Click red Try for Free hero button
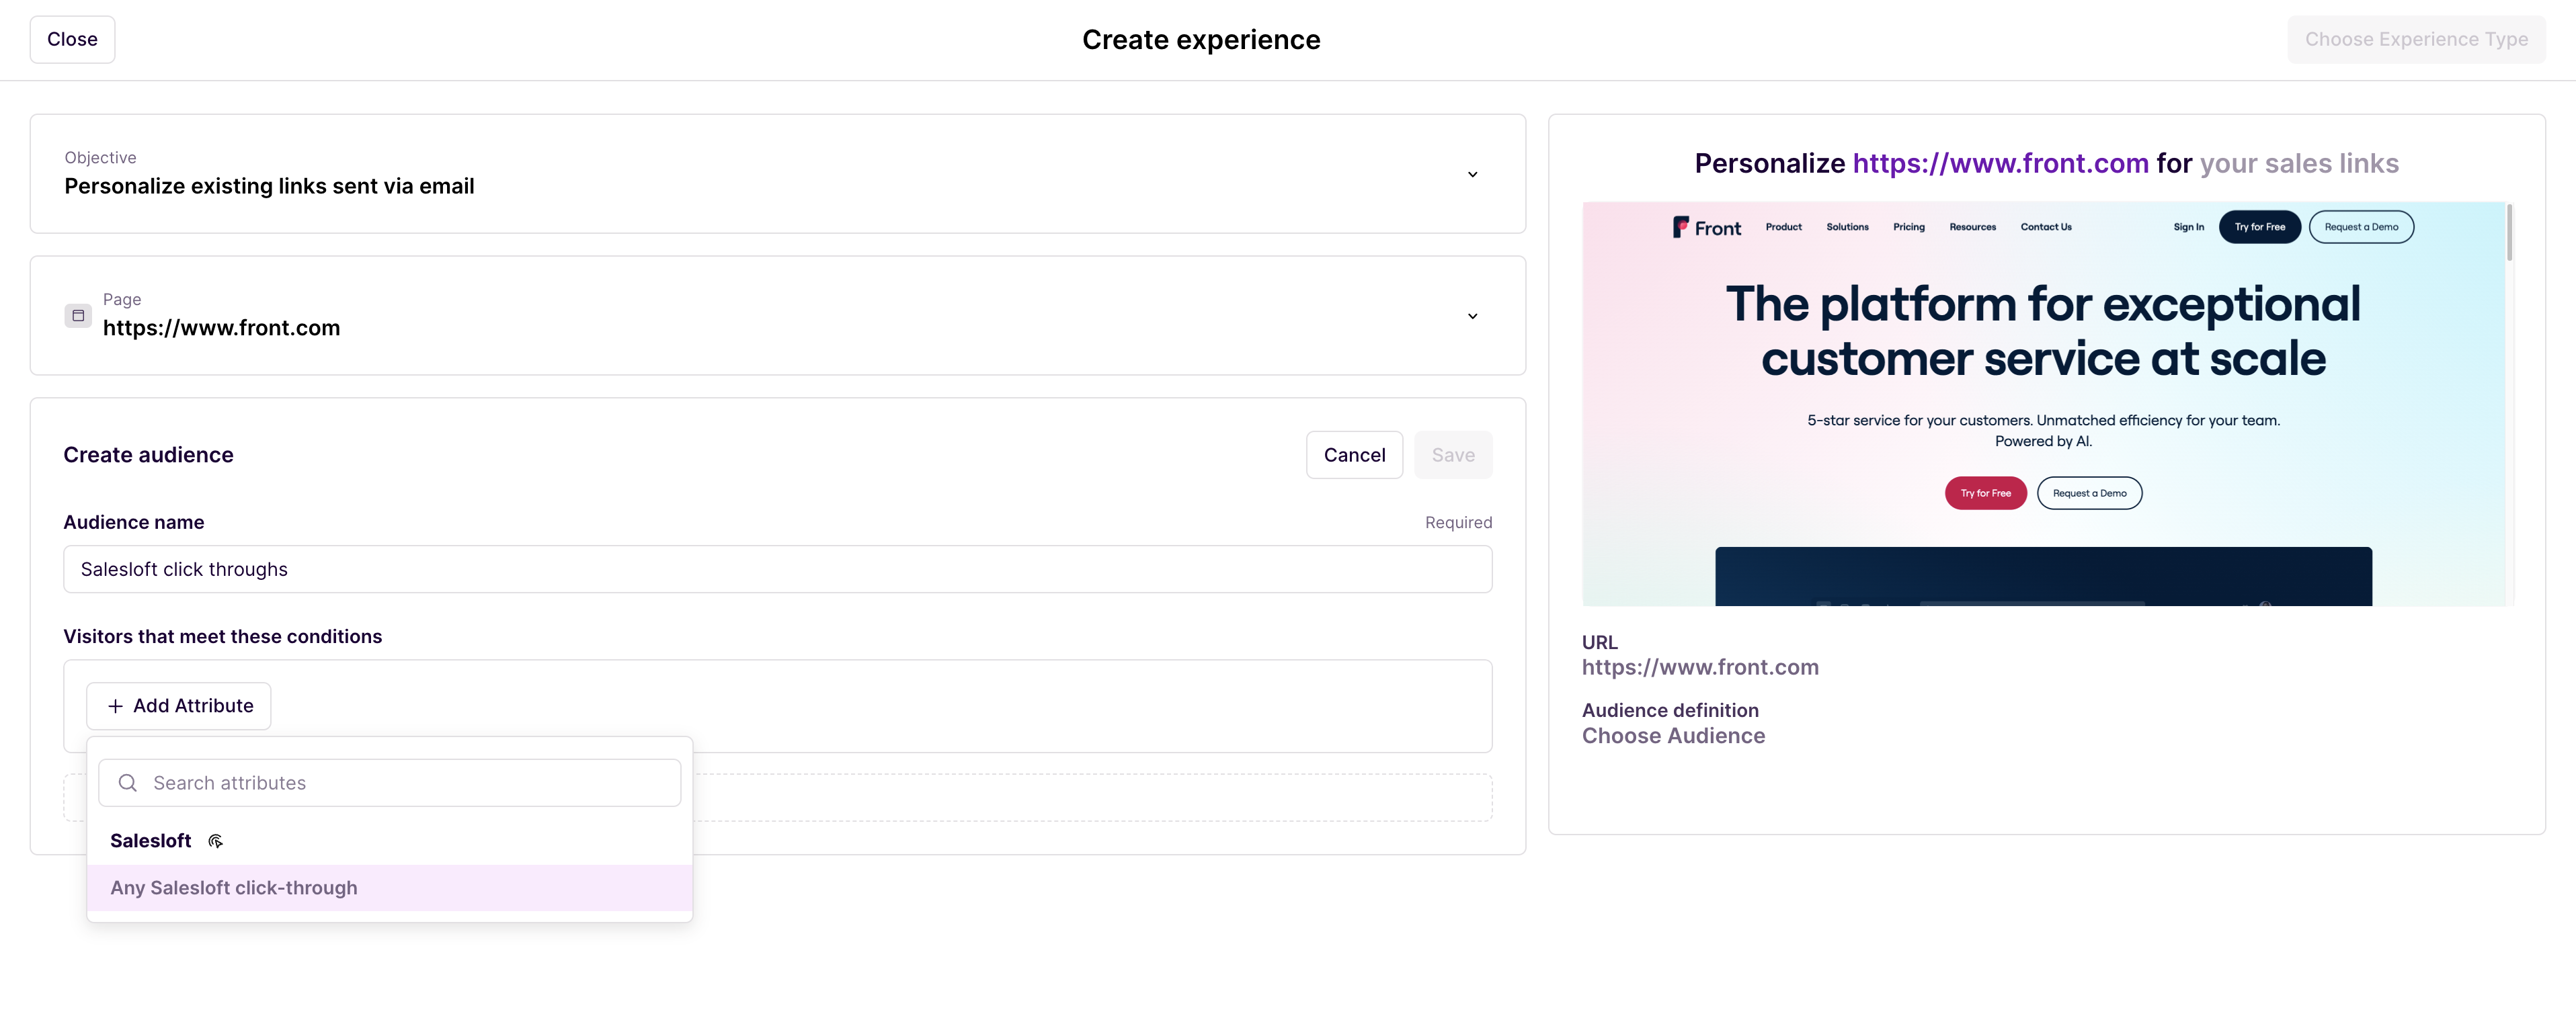 pyautogui.click(x=1985, y=493)
